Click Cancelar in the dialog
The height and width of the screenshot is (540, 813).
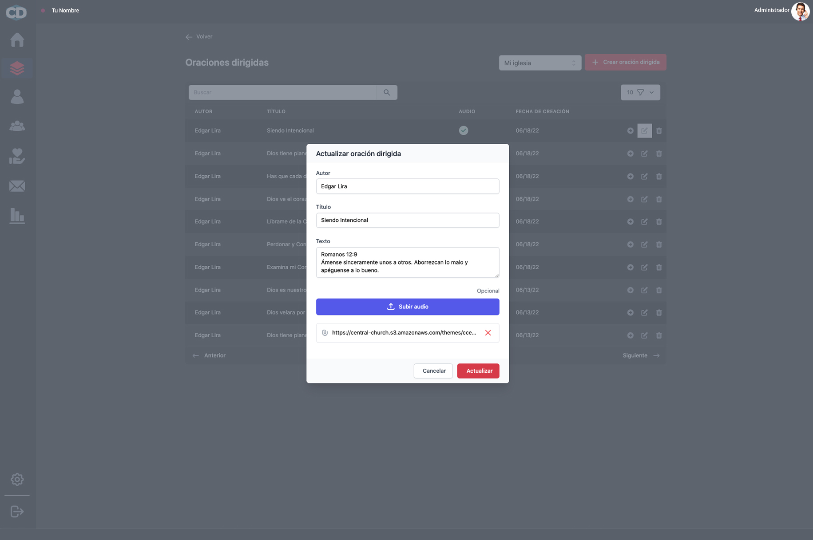tap(433, 371)
